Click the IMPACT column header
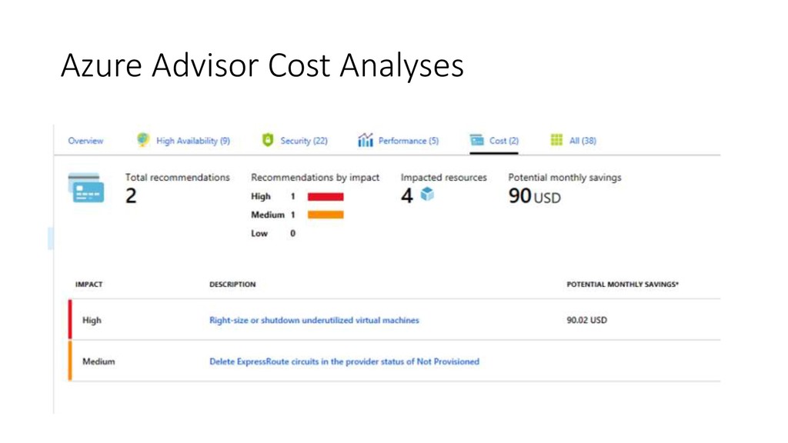788x443 pixels. 89,285
